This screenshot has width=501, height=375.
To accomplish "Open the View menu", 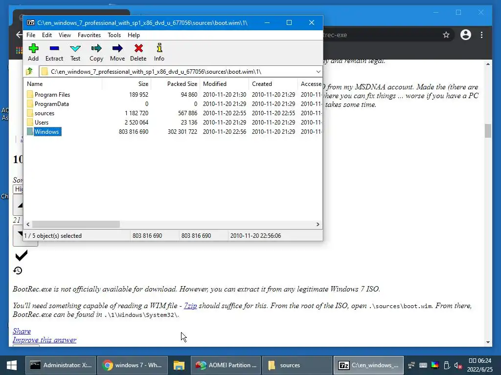I will (65, 35).
